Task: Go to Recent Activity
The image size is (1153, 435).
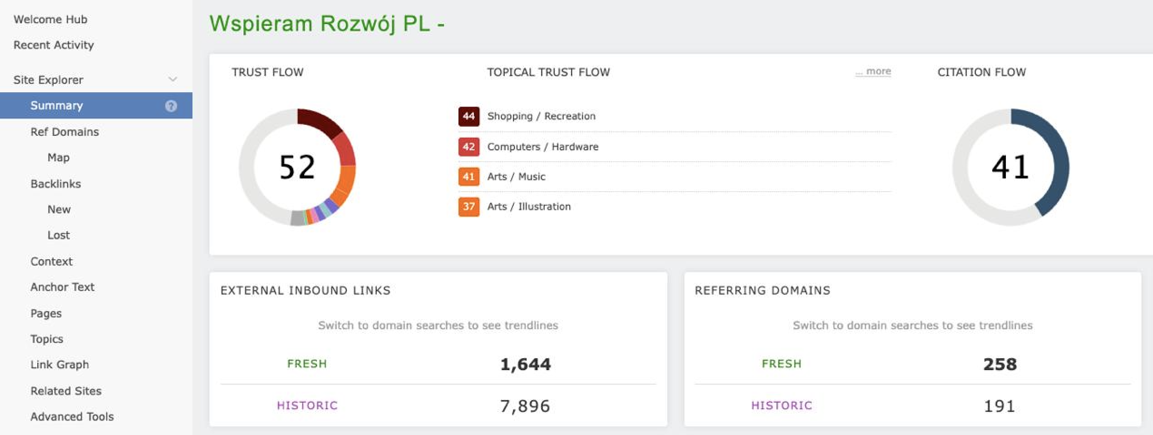Action: point(54,45)
